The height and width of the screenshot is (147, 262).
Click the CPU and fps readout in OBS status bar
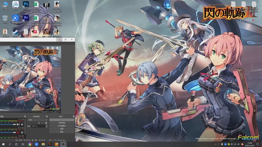pos(57,140)
